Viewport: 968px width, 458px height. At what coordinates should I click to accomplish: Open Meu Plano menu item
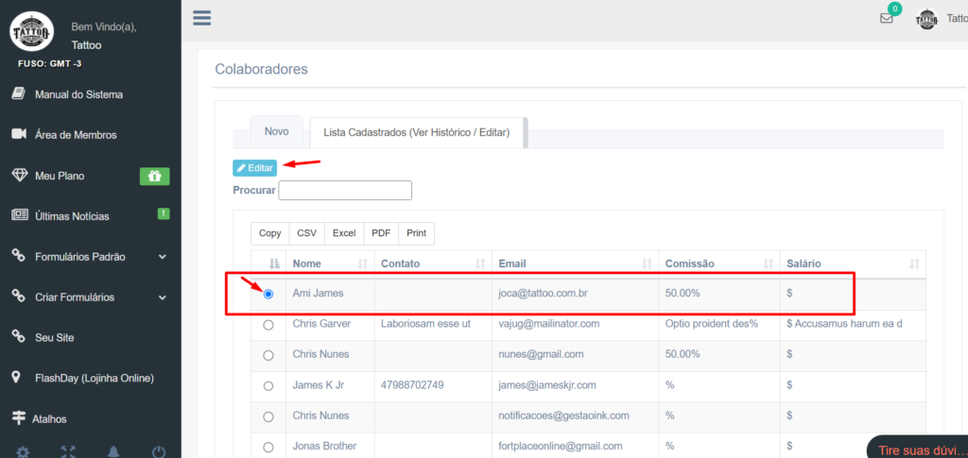(x=60, y=177)
